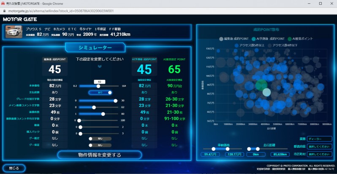The height and width of the screenshot is (174, 337).
Task: Toggle the グー鑑定 なし switch
Action: pyautogui.click(x=100, y=139)
